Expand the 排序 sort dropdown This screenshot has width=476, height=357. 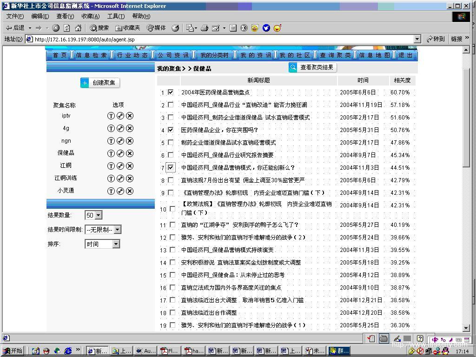coord(103,244)
